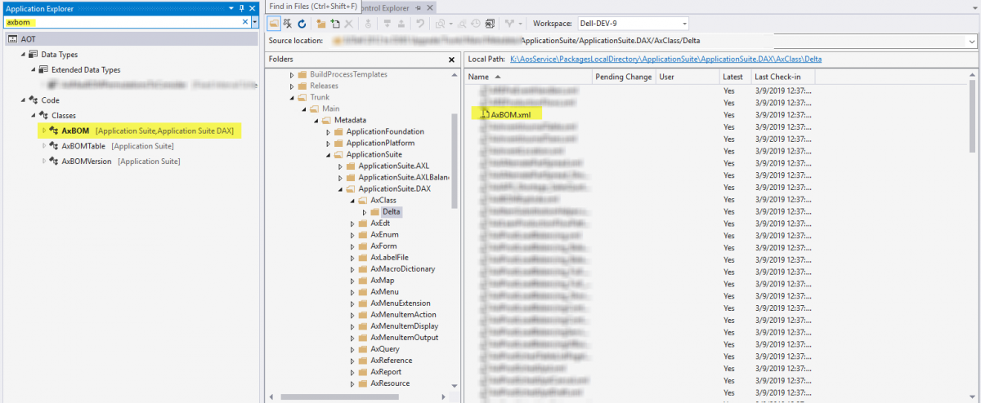Select the AxBOMVersion class
Viewport: 981px width, 403px height.
(x=86, y=162)
